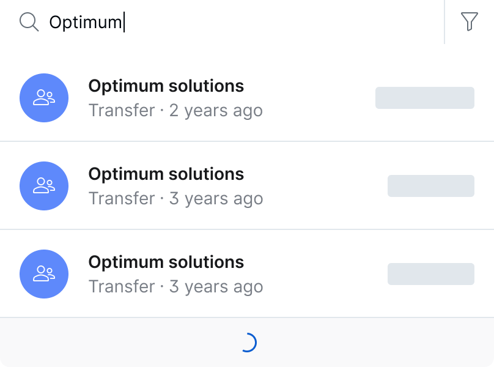
Task: Open the first Optimum solutions result title
Action: pos(166,86)
